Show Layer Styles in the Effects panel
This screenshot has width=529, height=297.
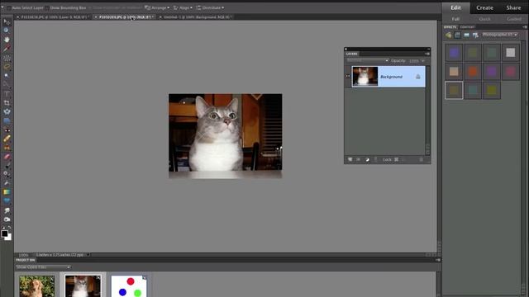tap(457, 35)
